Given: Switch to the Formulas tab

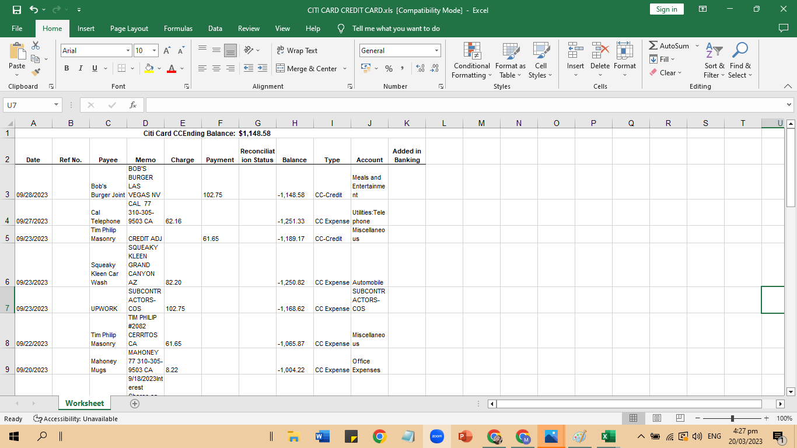Looking at the screenshot, I should (x=178, y=28).
